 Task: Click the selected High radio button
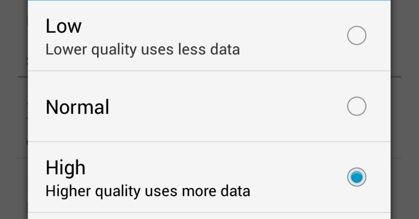356,177
